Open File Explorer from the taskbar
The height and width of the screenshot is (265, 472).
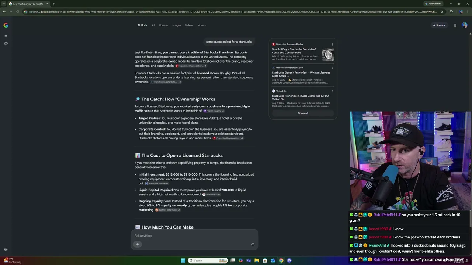pyautogui.click(x=257, y=261)
